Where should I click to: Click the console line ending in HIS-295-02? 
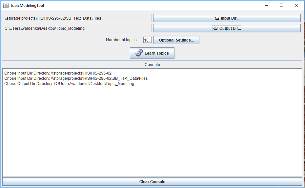(58, 73)
